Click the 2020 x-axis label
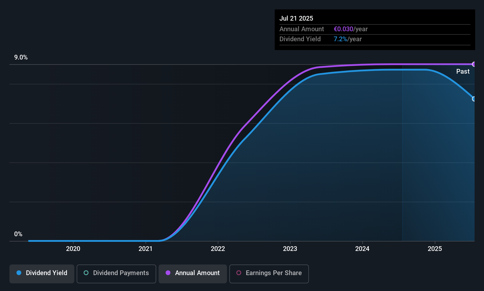 [73, 249]
